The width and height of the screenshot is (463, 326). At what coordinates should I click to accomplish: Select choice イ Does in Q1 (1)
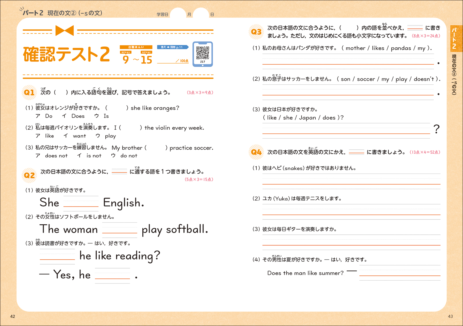(x=73, y=116)
